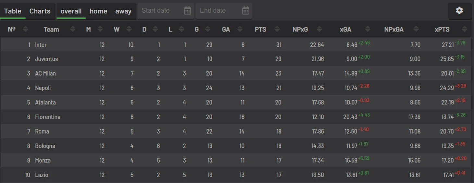Click the Start date calendar icon
The width and height of the screenshot is (474, 183).
[x=187, y=10]
